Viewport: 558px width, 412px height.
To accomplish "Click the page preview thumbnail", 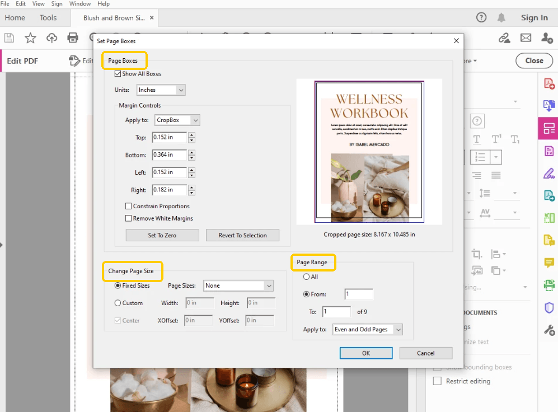I will pos(369,152).
